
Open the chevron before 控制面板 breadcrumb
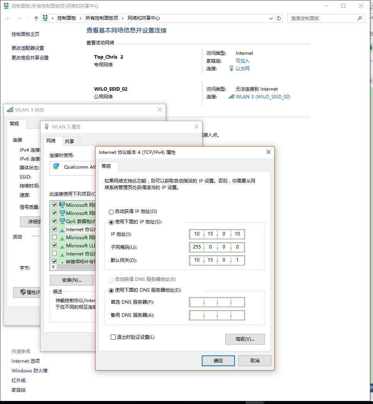(52, 18)
